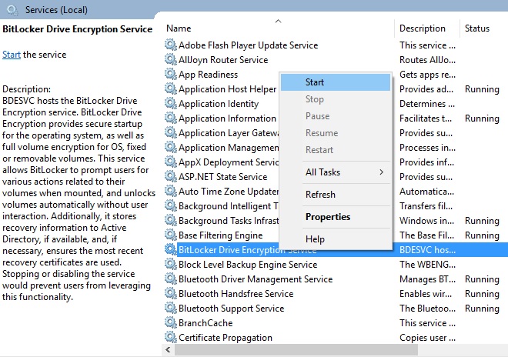This screenshot has width=508, height=357.
Task: Select the Bluetooth Handsfree Service gear icon
Action: tap(170, 294)
